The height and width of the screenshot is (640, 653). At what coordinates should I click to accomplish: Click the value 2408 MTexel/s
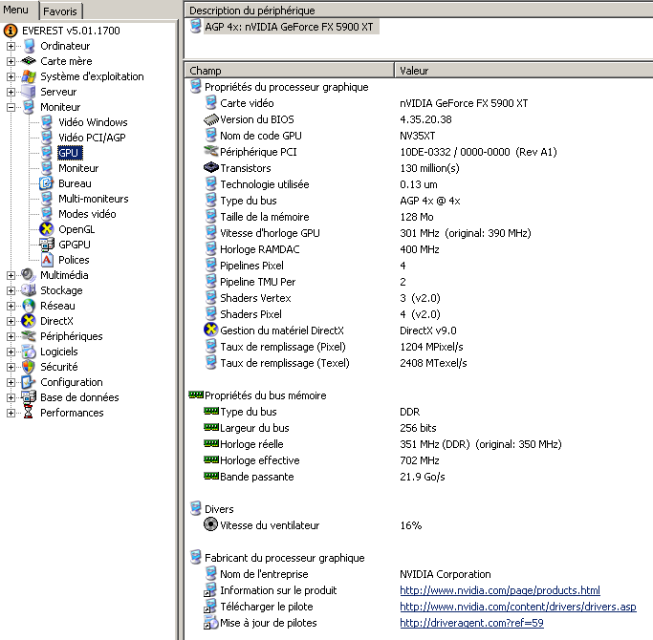click(x=433, y=363)
